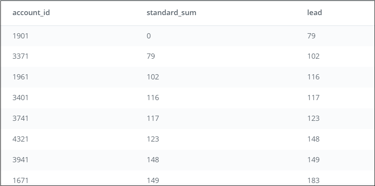375x186 pixels.
Task: Click lead value 102 in row 3371
Action: (x=313, y=56)
